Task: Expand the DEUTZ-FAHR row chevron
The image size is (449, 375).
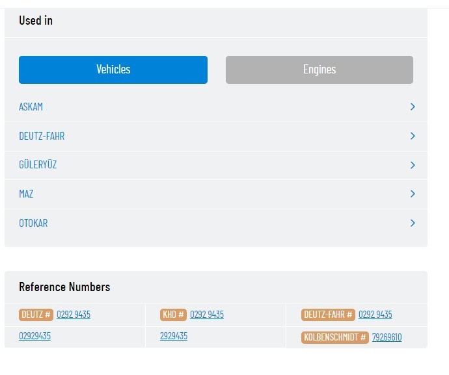Action: (x=413, y=136)
